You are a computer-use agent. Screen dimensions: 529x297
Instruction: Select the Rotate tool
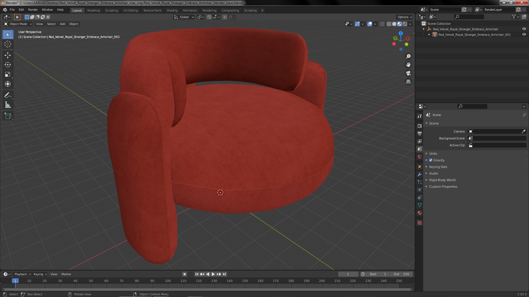tap(8, 65)
